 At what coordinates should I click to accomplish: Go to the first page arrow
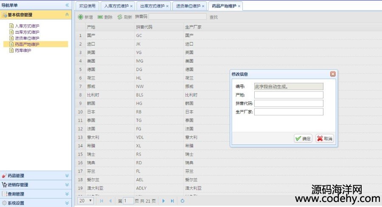[101, 201]
